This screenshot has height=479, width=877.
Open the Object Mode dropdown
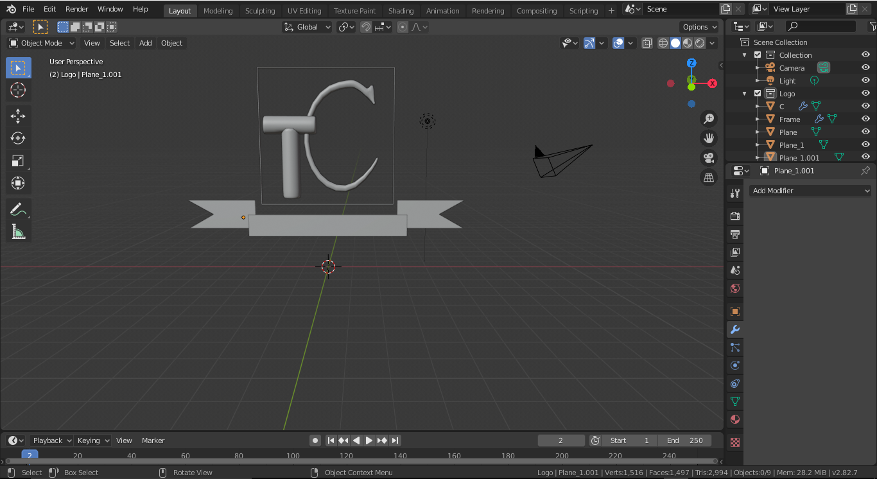(x=42, y=43)
